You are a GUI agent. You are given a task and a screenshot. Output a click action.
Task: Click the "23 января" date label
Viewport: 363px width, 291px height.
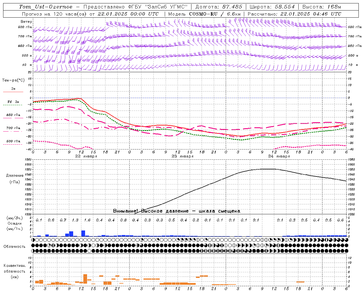coord(182,156)
